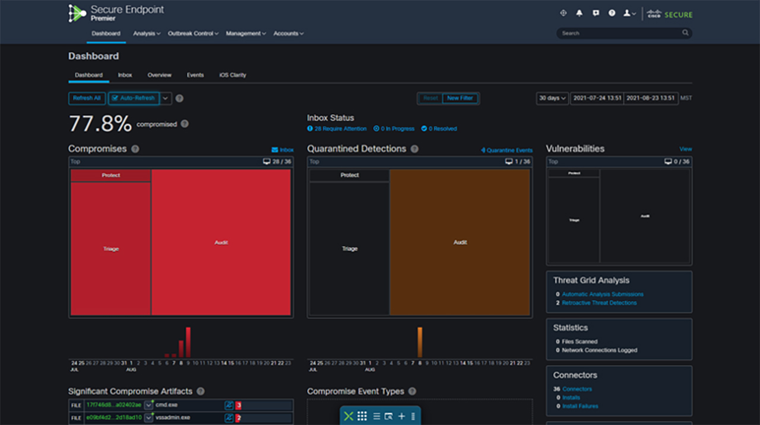
Task: Click the Search input field
Action: pyautogui.click(x=624, y=33)
